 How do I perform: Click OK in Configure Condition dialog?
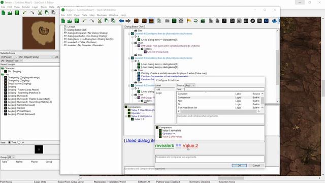239,165
